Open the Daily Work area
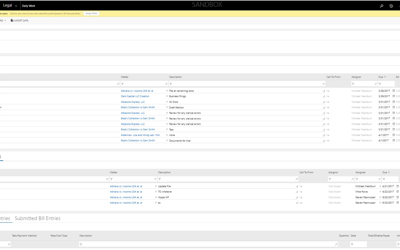Screen dimensions: 400x250 [28, 6]
